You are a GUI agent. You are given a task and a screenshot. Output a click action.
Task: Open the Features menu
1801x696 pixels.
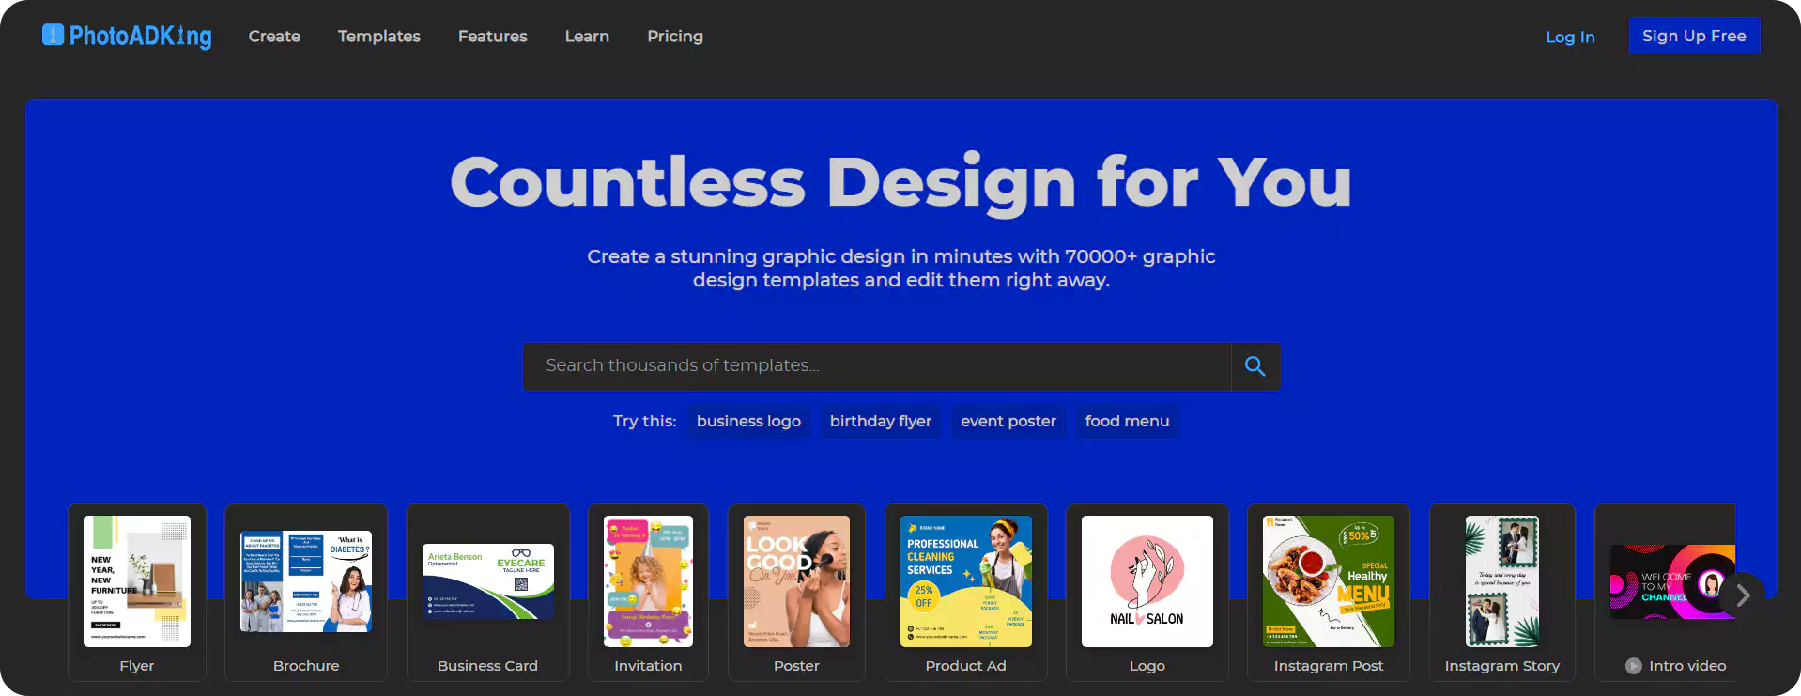point(493,36)
